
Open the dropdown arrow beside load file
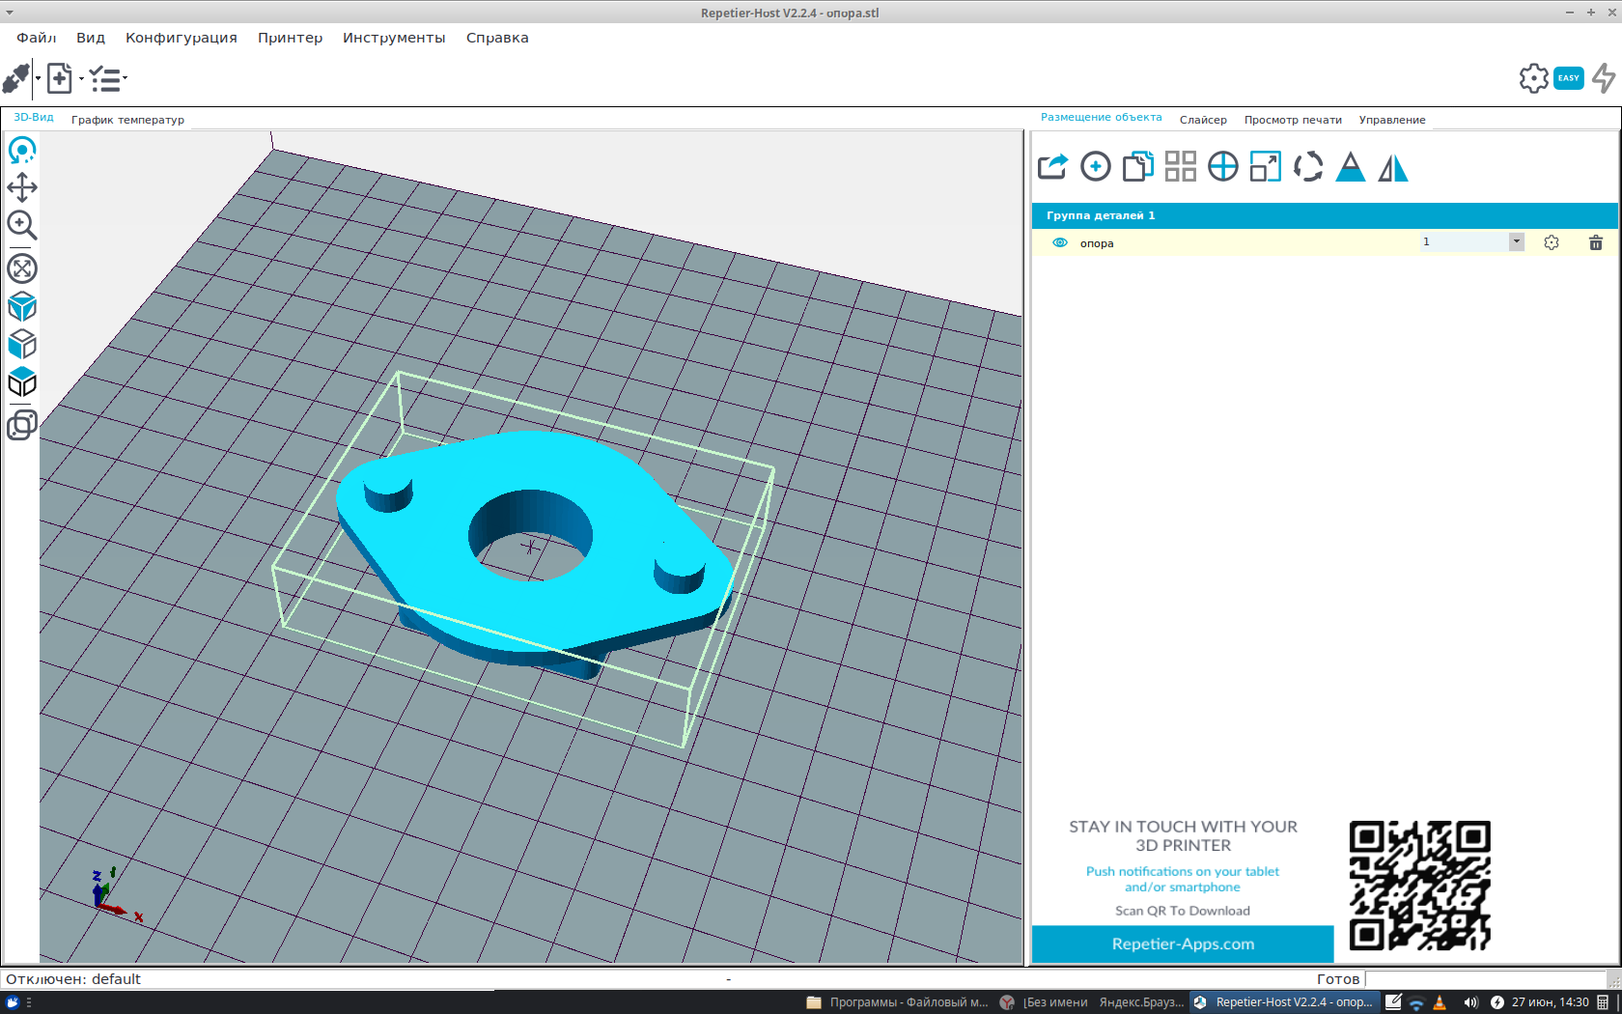[x=81, y=79]
